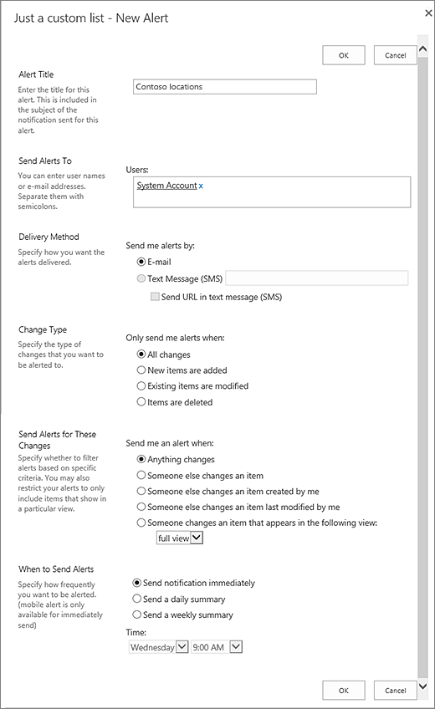Click the 'Alert Title' section heading

[36, 74]
